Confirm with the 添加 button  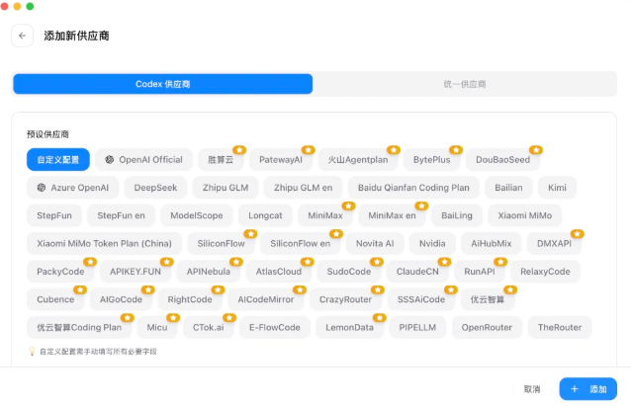(587, 389)
